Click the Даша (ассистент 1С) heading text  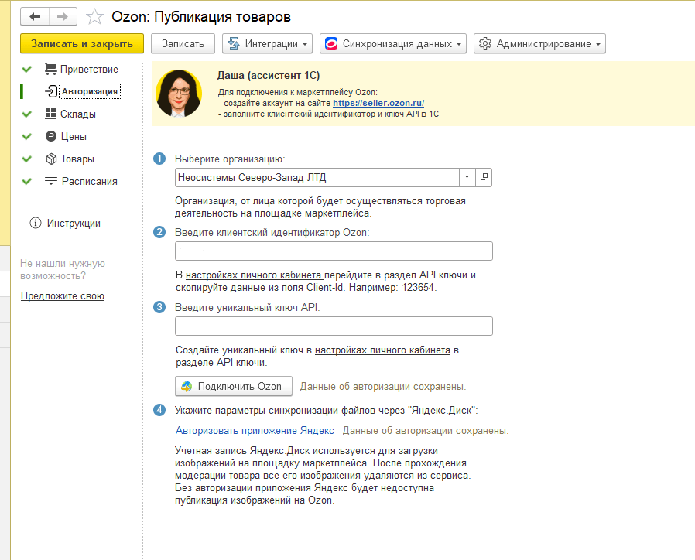(269, 75)
